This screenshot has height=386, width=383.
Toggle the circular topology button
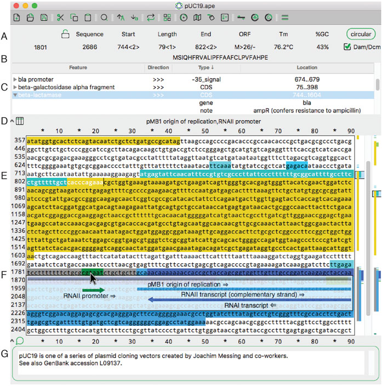tap(361, 34)
